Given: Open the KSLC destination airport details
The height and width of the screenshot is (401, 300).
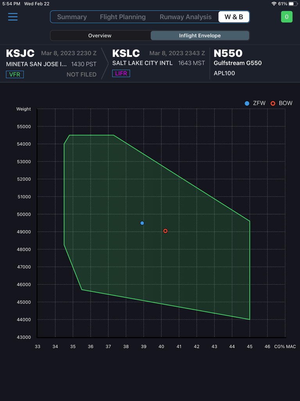Looking at the screenshot, I should [x=126, y=54].
